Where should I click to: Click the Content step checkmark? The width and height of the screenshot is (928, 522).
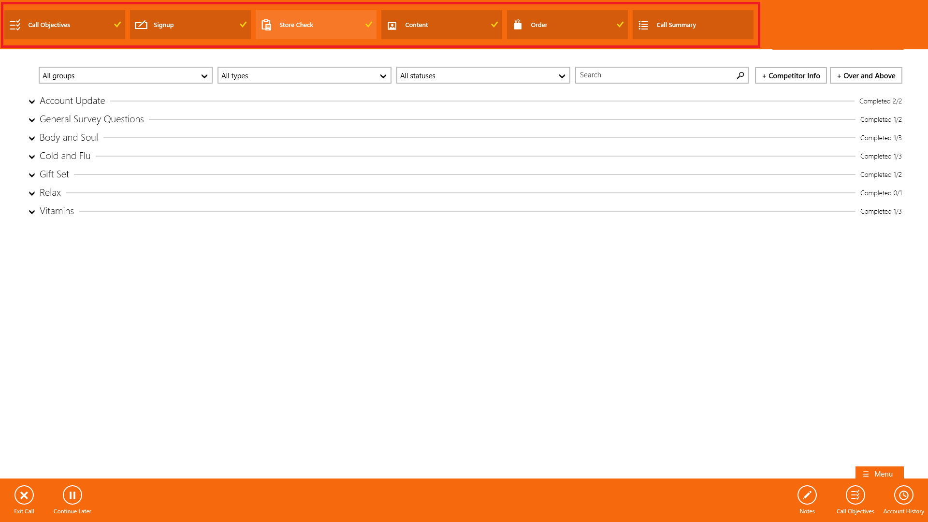click(x=494, y=25)
